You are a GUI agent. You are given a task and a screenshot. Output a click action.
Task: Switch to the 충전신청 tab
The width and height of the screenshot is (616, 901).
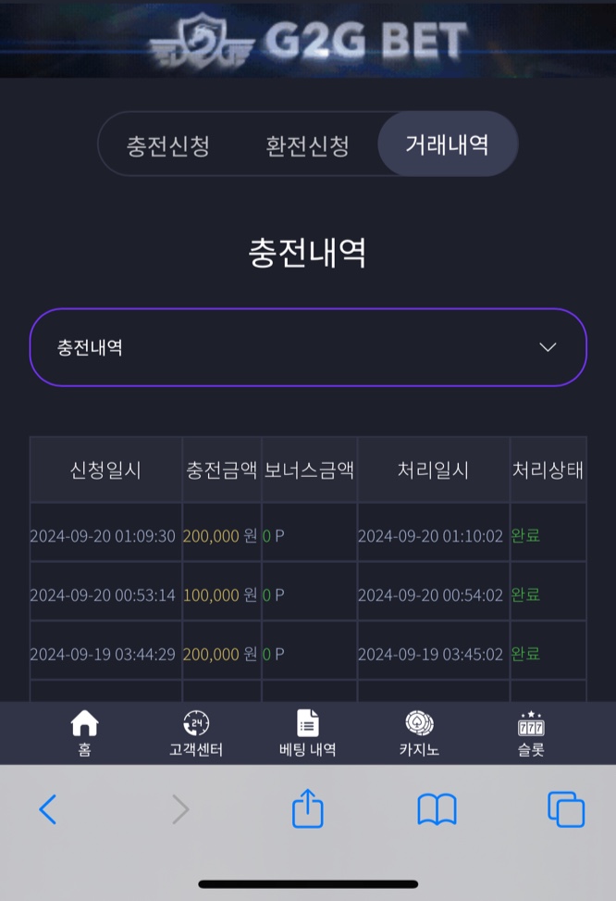coord(167,145)
